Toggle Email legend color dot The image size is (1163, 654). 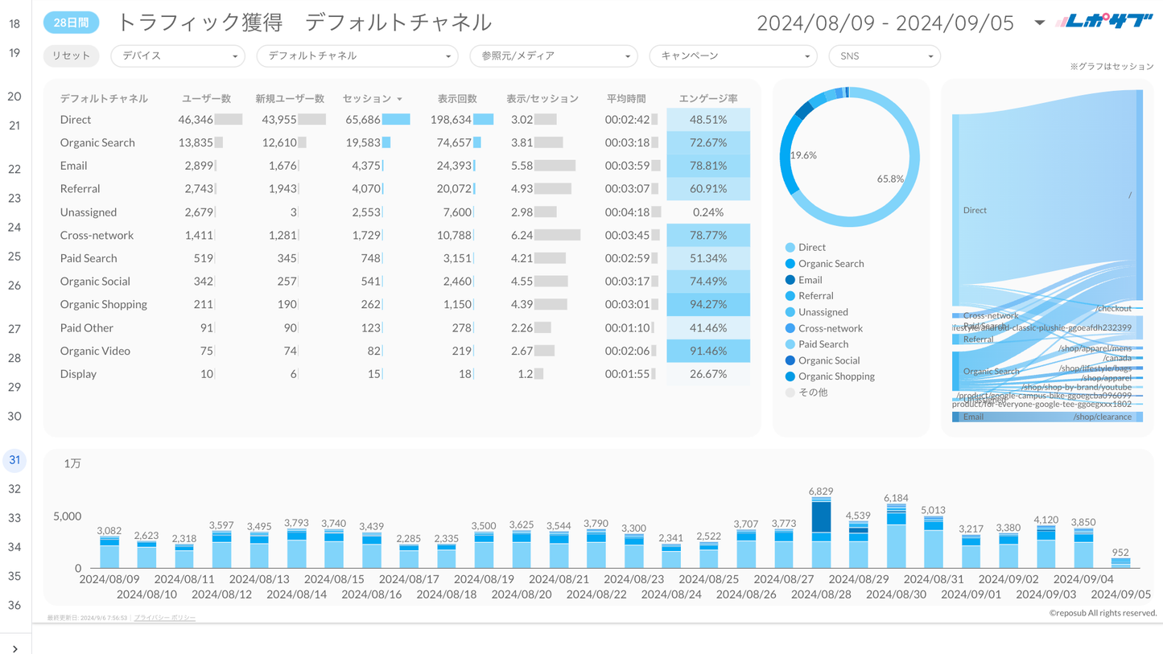tap(790, 280)
